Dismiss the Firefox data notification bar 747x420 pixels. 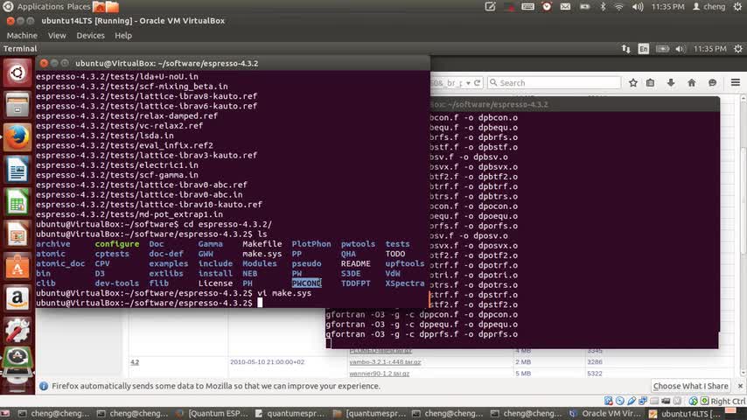click(x=740, y=386)
